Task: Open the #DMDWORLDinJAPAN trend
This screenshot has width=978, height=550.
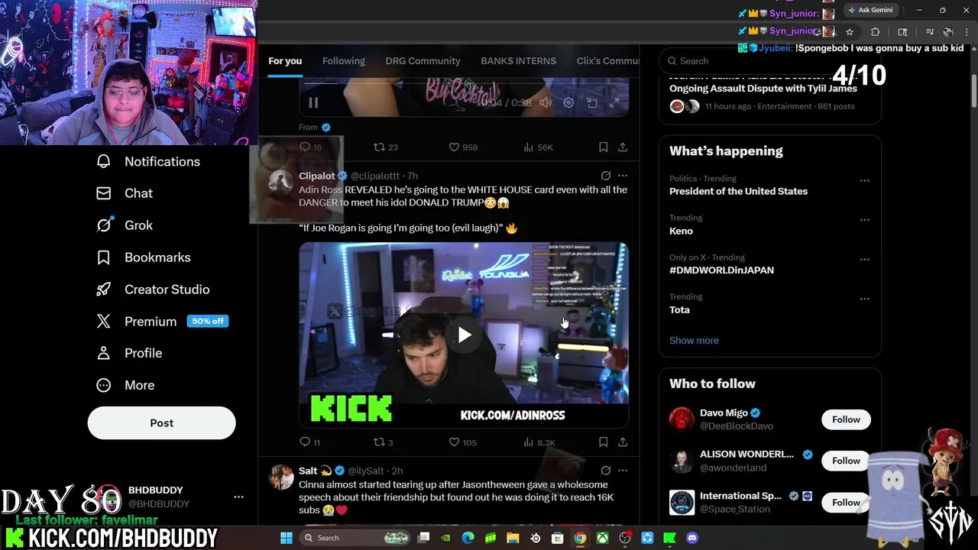Action: coord(721,270)
